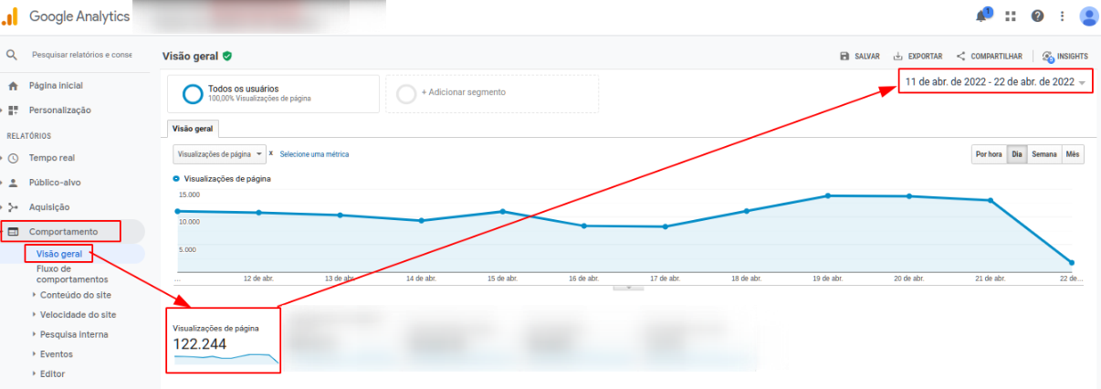The image size is (1101, 389).
Task: Open Comportamento section in sidebar
Action: [x=63, y=232]
